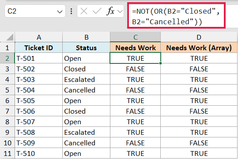Viewport: 238px width, 159px height.
Task: Select the Cancelled status in row 10
Action: tap(87, 143)
